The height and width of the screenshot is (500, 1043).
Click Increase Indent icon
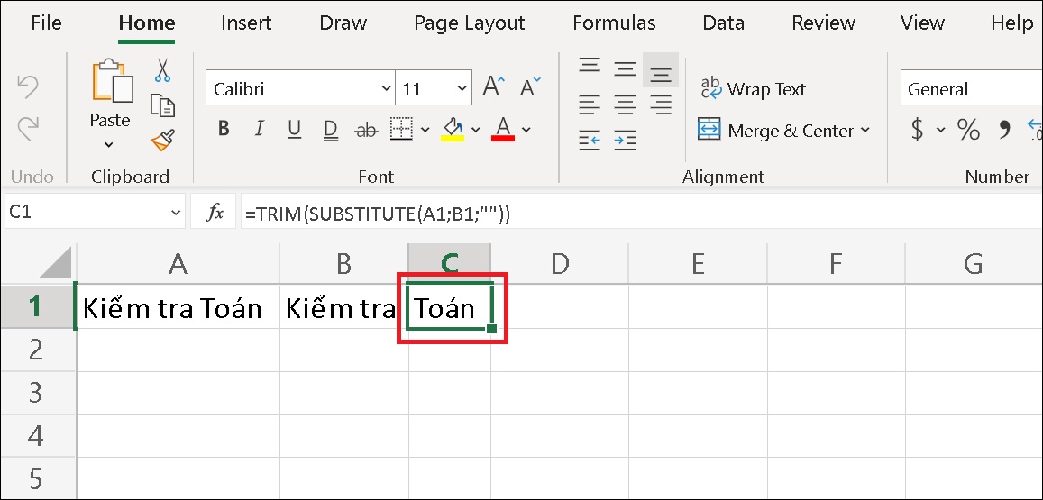625,141
